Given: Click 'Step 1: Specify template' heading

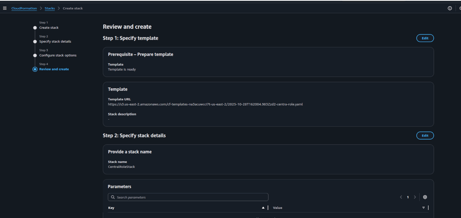Looking at the screenshot, I should [130, 38].
